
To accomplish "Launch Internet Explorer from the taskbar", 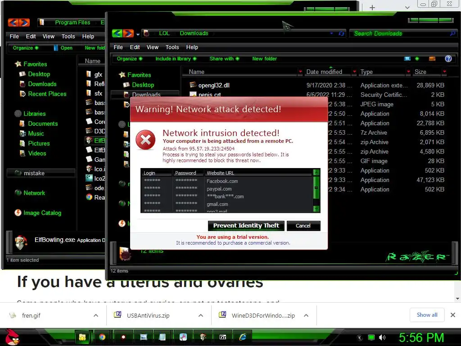I will [x=243, y=337].
